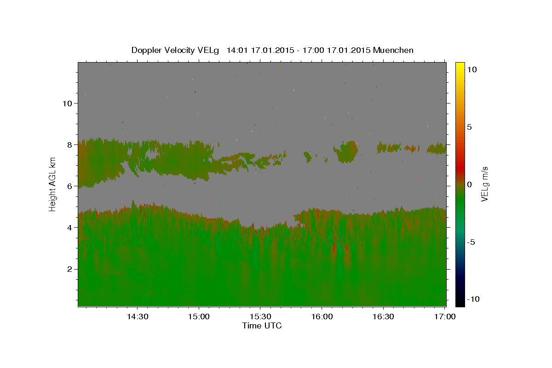The width and height of the screenshot is (552, 368).
Task: Click the 15:30 time tick label
Action: (x=260, y=316)
